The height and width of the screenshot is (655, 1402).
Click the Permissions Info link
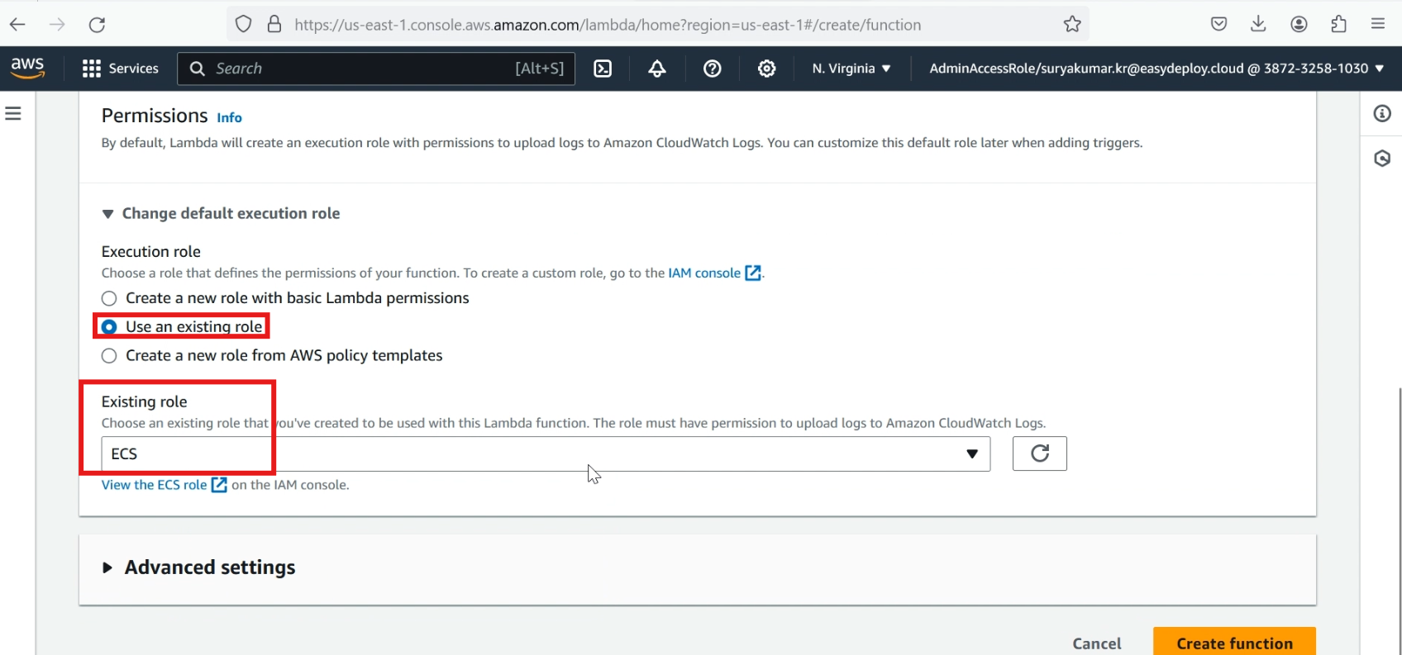pyautogui.click(x=229, y=117)
